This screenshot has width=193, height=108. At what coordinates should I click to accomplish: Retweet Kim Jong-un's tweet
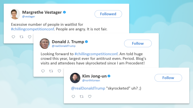[81, 97]
